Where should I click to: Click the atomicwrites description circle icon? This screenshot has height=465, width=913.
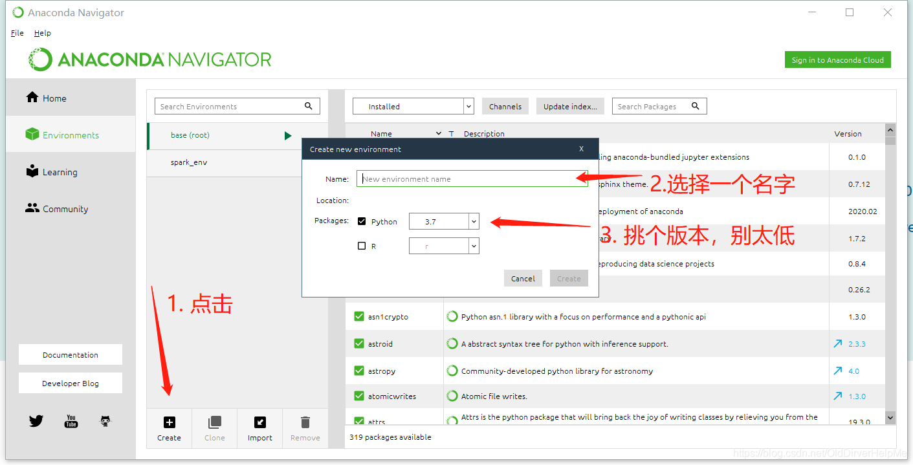click(x=452, y=395)
